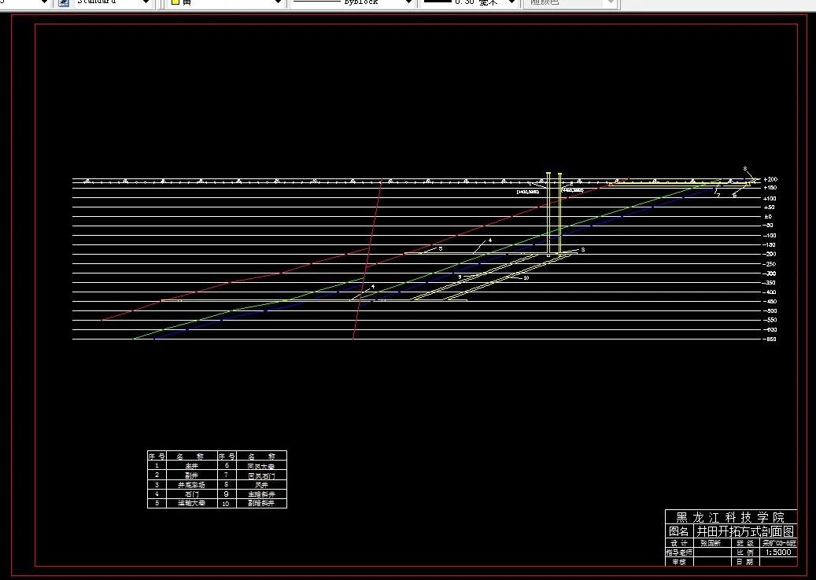
Task: Click the ±0 elevation label
Action: (768, 216)
